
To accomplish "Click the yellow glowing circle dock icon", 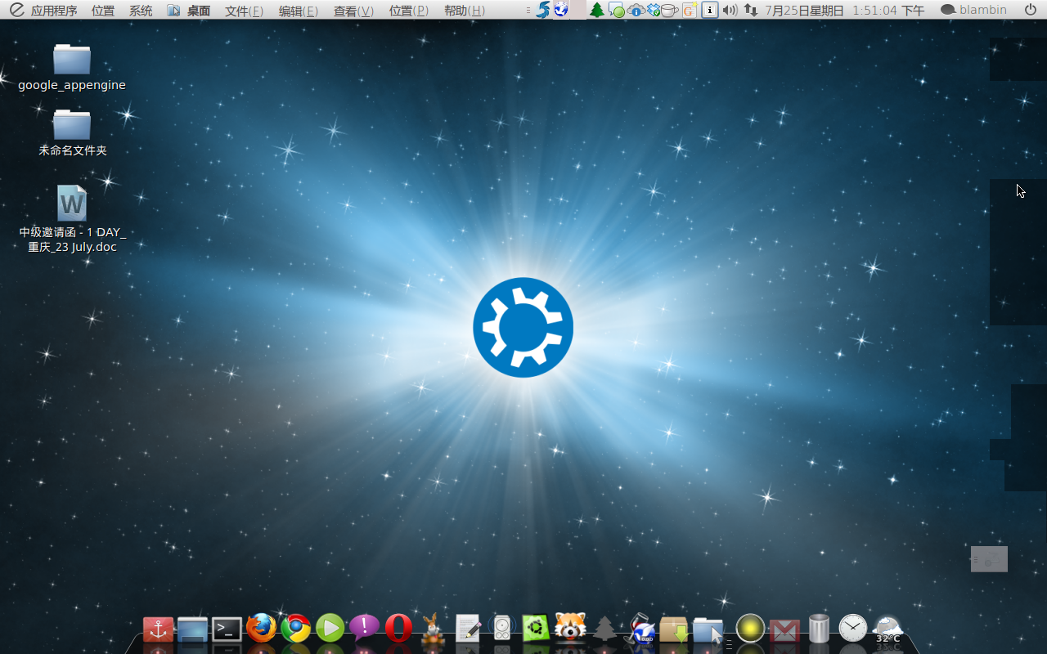I will click(750, 628).
